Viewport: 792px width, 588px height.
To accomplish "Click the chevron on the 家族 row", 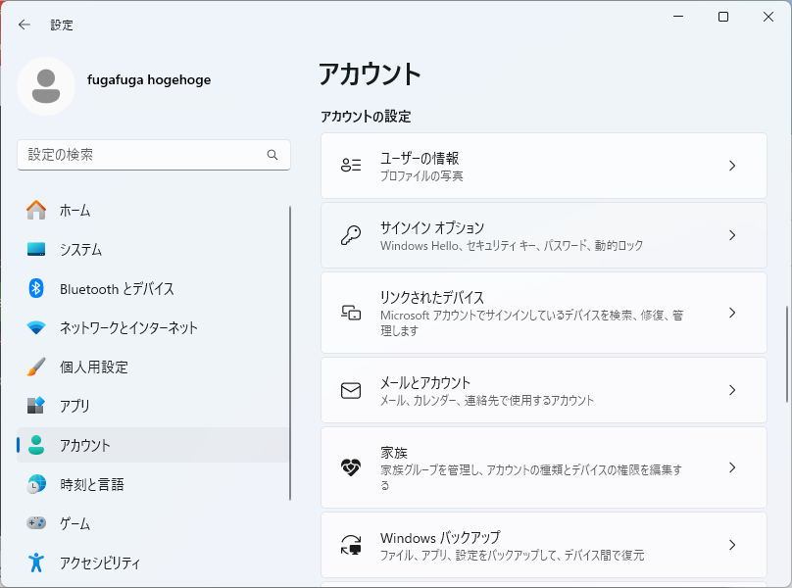I will pyautogui.click(x=732, y=467).
